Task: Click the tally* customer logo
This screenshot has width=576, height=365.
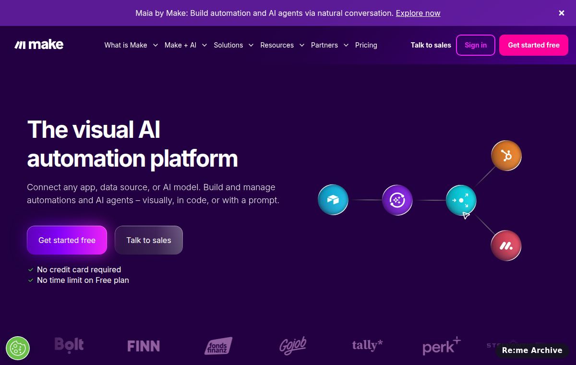Action: pos(367,345)
